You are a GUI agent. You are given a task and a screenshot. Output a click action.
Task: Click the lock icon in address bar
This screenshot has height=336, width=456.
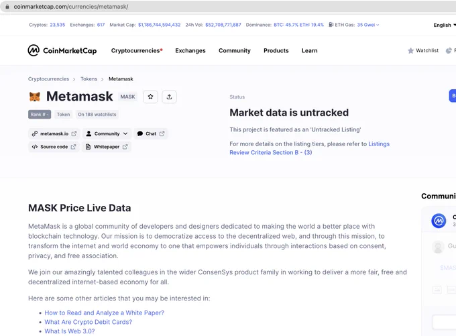7,7
